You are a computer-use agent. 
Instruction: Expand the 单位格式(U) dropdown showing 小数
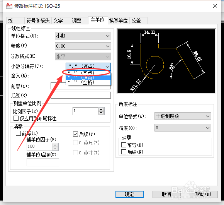click(x=83, y=36)
